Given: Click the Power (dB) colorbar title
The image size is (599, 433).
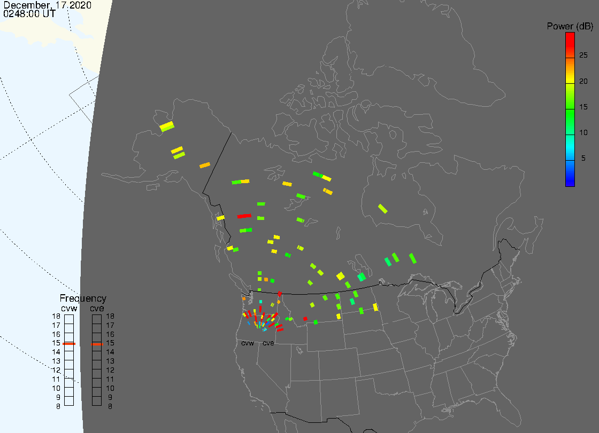Looking at the screenshot, I should [570, 26].
